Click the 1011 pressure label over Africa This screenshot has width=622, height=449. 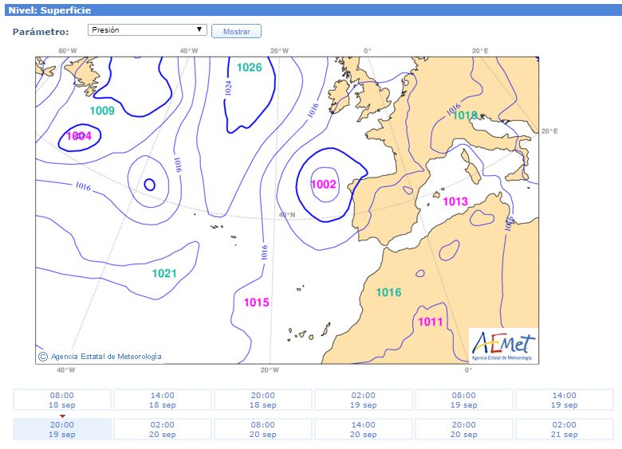tap(431, 322)
